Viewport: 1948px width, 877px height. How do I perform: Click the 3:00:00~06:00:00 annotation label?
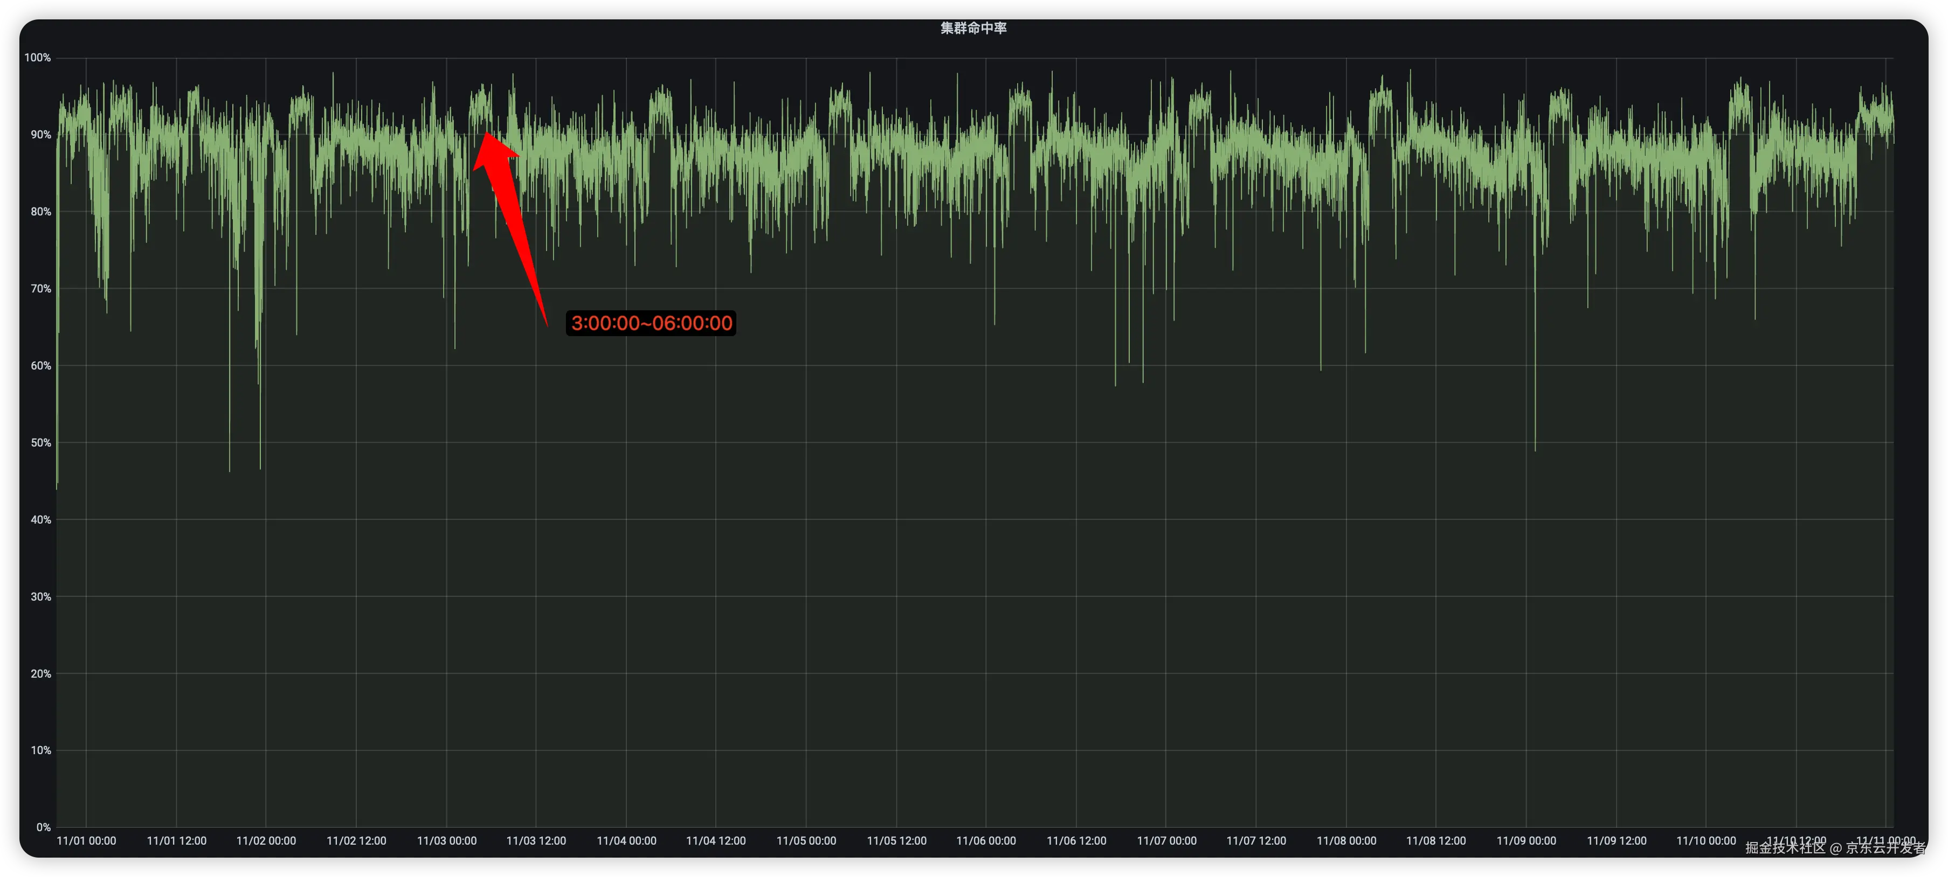click(x=651, y=324)
